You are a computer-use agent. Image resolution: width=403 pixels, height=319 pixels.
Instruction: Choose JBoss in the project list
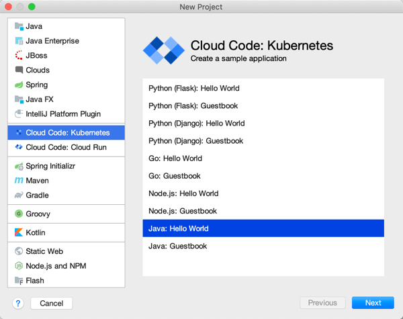point(36,56)
